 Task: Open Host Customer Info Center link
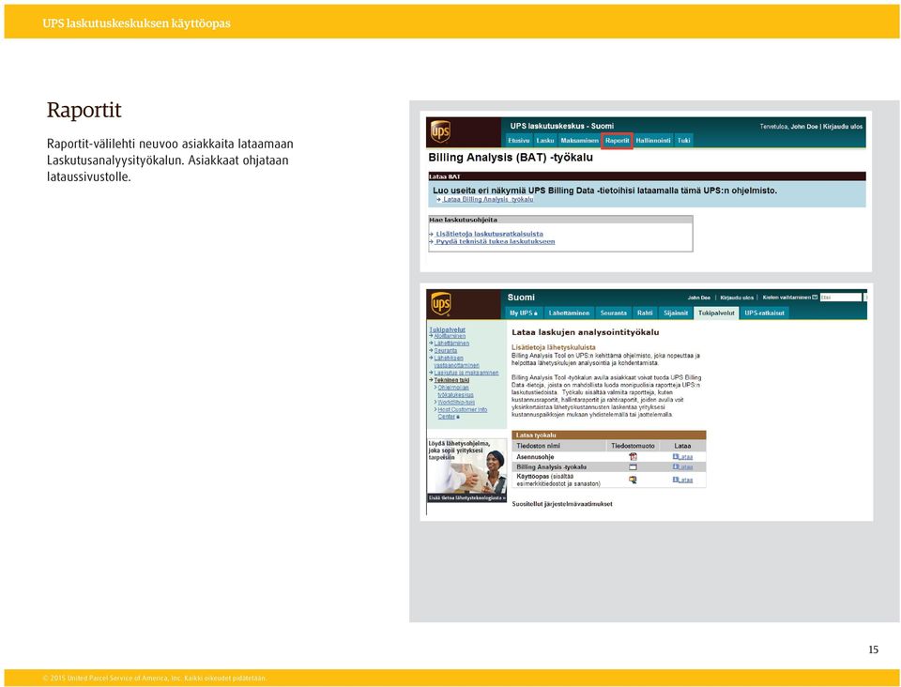pyautogui.click(x=463, y=413)
